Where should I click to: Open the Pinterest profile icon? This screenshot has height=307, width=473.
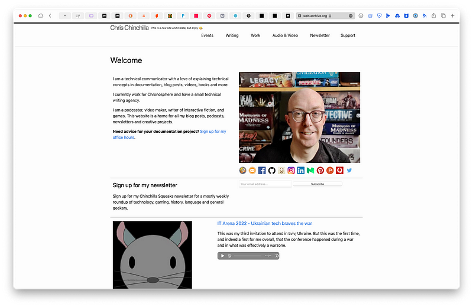coord(320,171)
